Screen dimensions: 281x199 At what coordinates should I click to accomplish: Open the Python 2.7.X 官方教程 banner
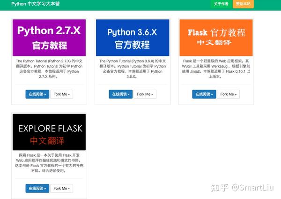click(x=49, y=38)
